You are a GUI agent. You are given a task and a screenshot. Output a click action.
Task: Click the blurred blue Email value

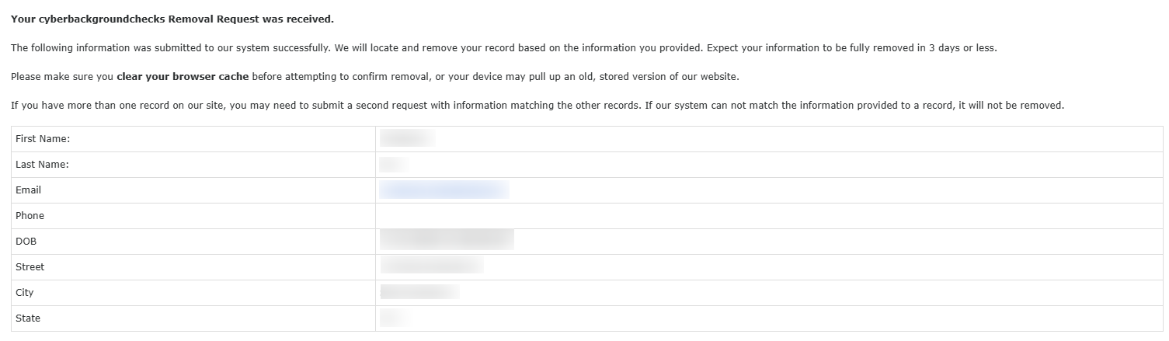(x=444, y=190)
